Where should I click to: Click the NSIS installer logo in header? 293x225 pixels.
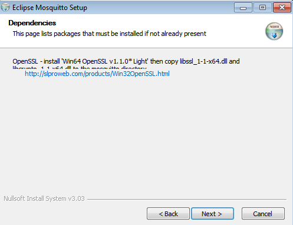[x=274, y=31]
